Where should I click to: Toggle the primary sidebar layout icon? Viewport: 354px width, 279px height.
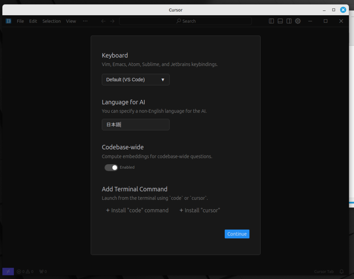[x=271, y=21]
